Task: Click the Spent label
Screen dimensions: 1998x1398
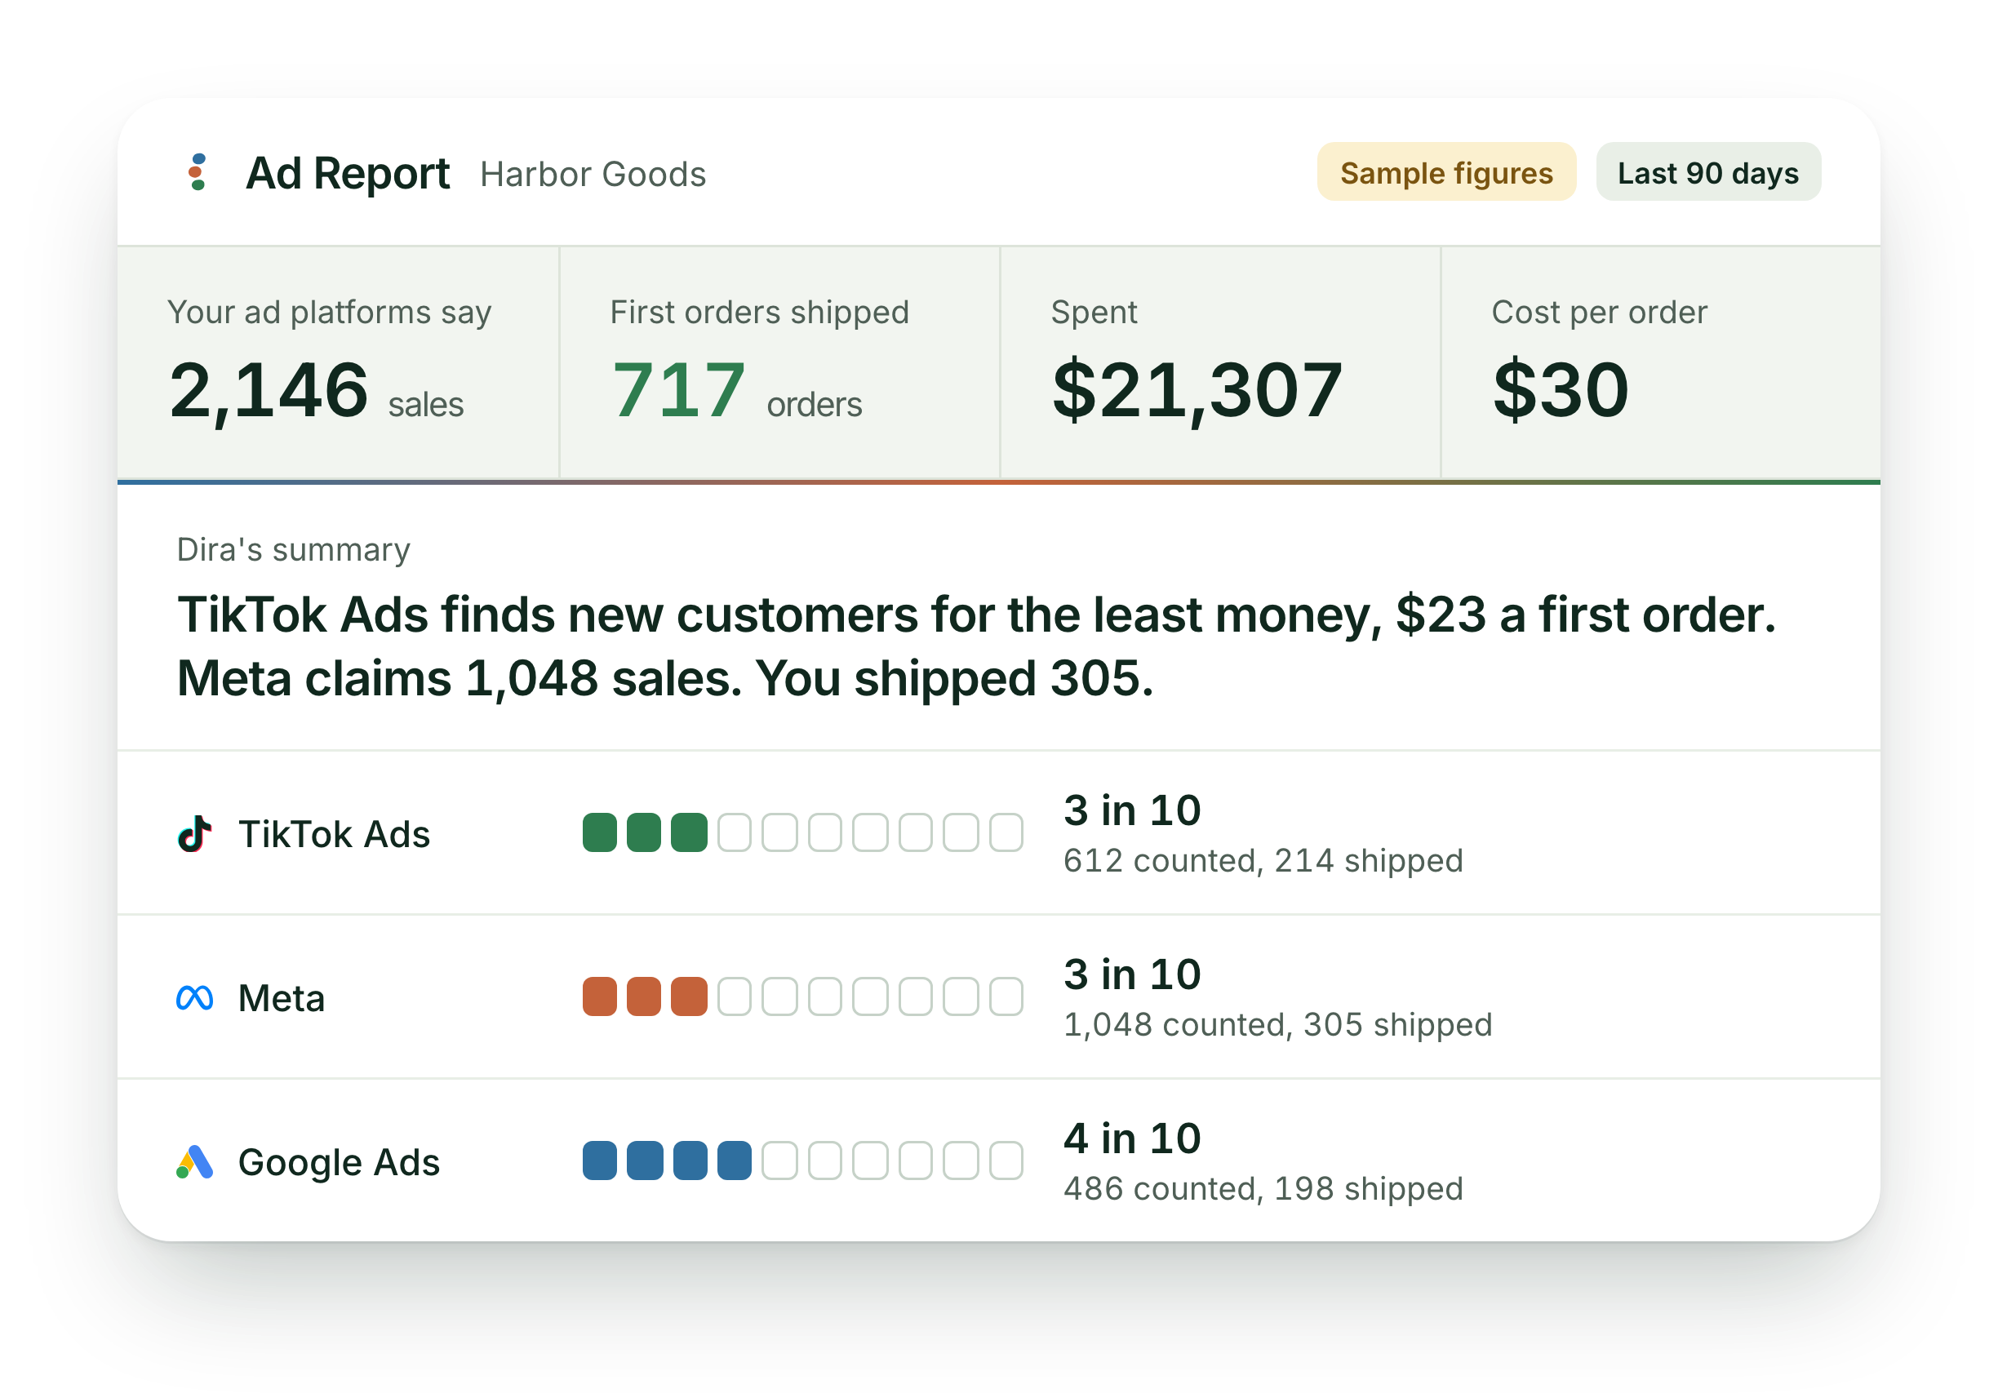Action: tap(1094, 313)
